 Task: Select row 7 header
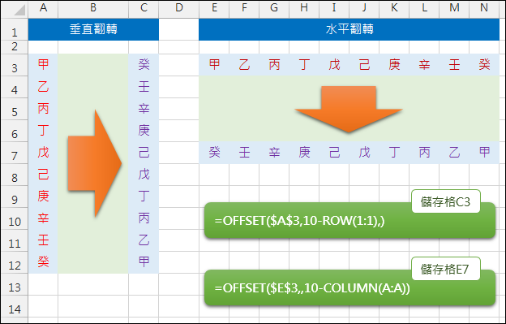tap(15, 153)
